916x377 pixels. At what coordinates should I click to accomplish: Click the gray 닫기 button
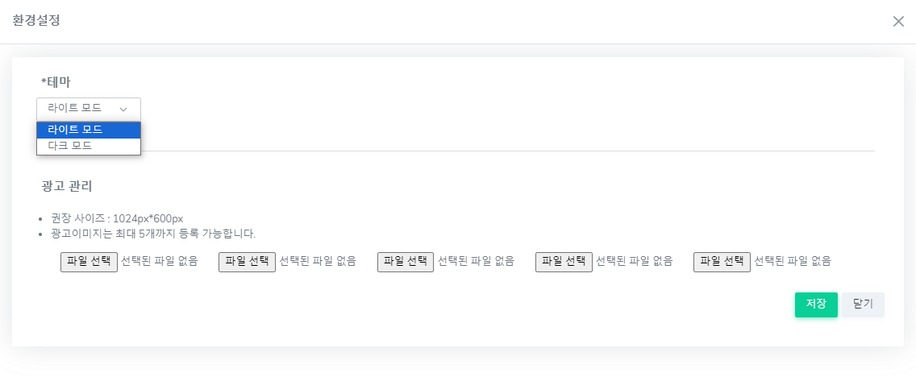[863, 304]
